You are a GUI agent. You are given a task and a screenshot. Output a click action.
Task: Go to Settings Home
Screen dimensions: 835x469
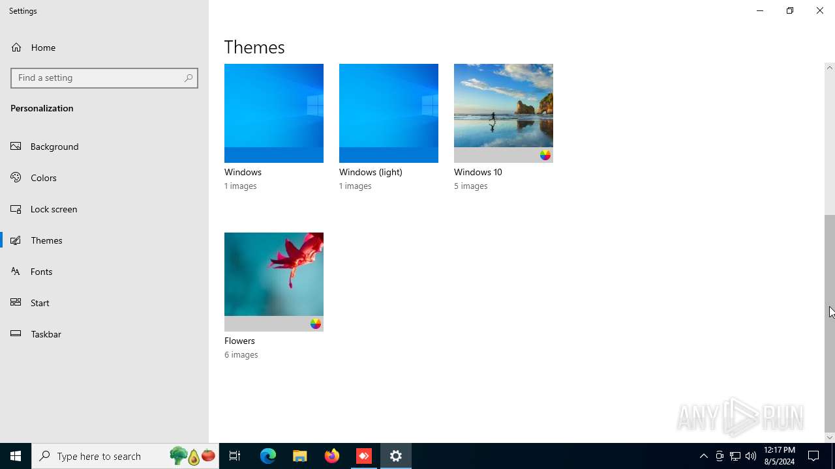tap(104, 48)
